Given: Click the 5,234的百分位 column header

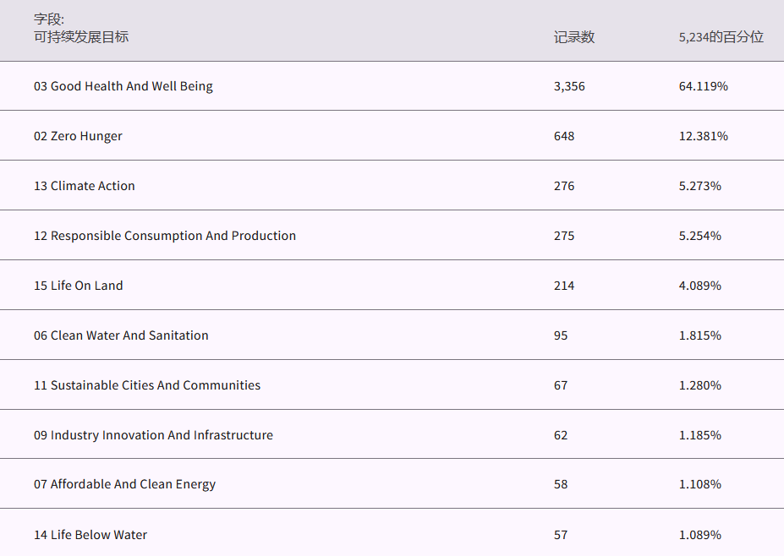Looking at the screenshot, I should (x=721, y=37).
